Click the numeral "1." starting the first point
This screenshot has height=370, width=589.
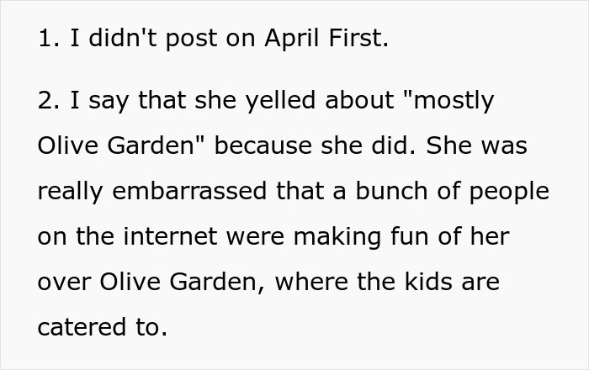(x=48, y=40)
